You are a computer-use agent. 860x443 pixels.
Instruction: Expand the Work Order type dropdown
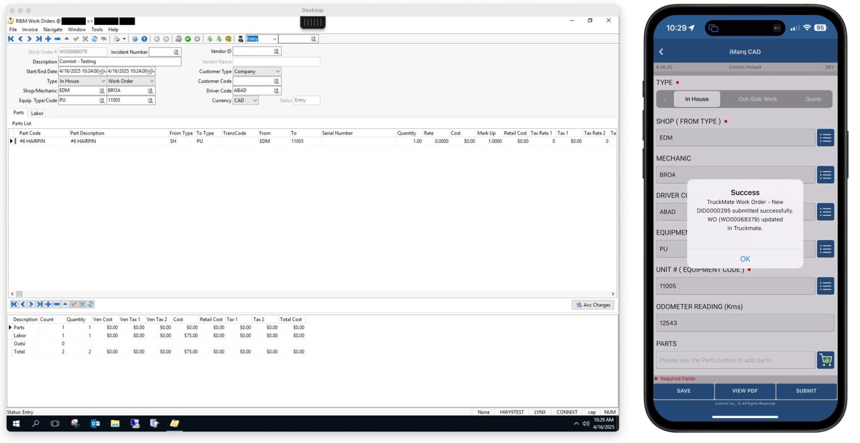click(152, 81)
